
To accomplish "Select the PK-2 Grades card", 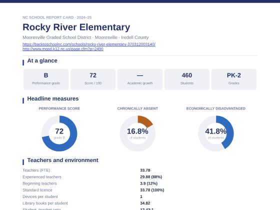I will [234, 79].
